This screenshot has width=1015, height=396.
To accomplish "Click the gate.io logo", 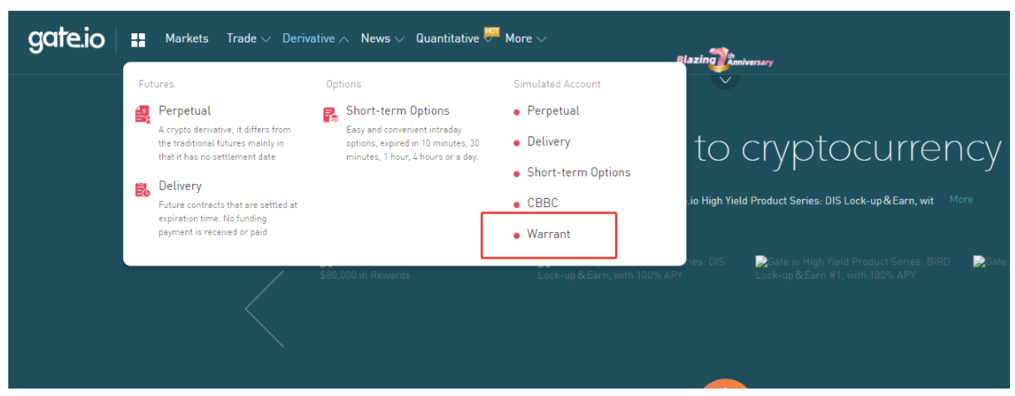I will pos(67,39).
